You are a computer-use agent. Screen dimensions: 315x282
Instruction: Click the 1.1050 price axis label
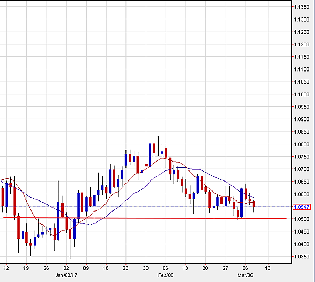coord(302,82)
